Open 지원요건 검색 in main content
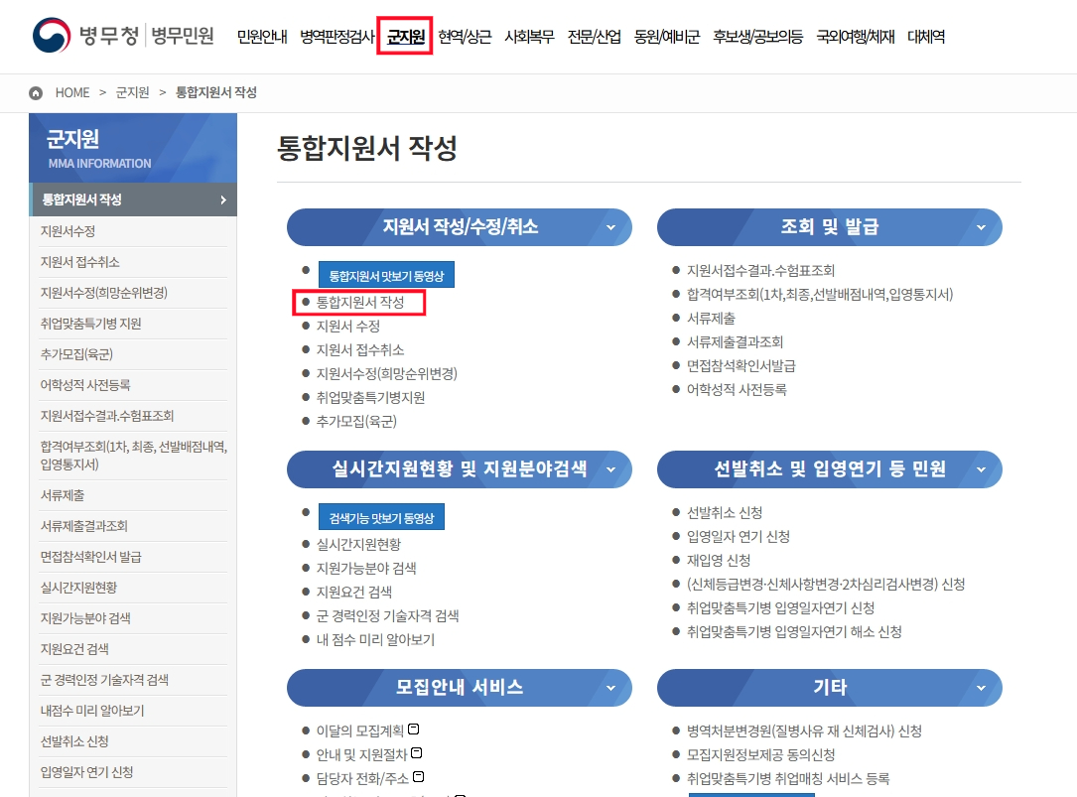The width and height of the screenshot is (1077, 797). pos(353,592)
